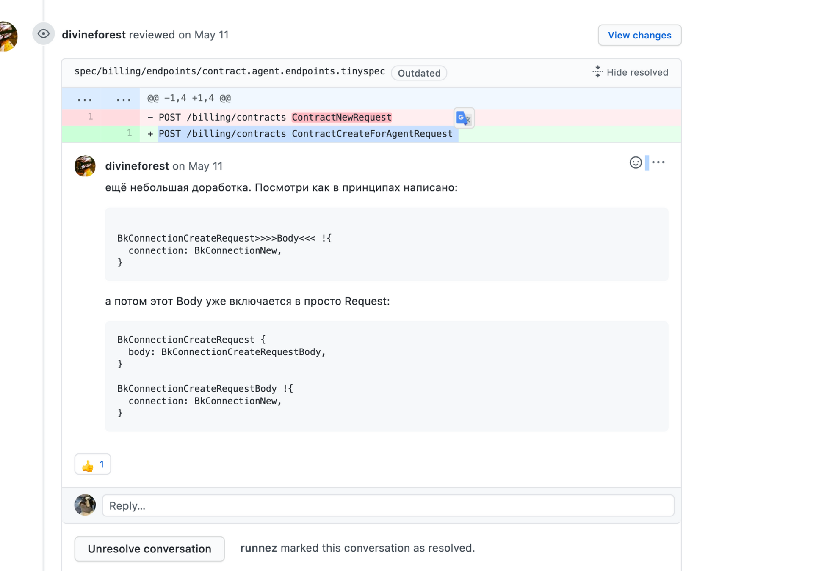Click the review eye icon
This screenshot has height=571, width=838.
pos(43,34)
